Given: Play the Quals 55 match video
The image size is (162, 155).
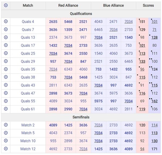Looking at the screenshot, I should [6, 101].
